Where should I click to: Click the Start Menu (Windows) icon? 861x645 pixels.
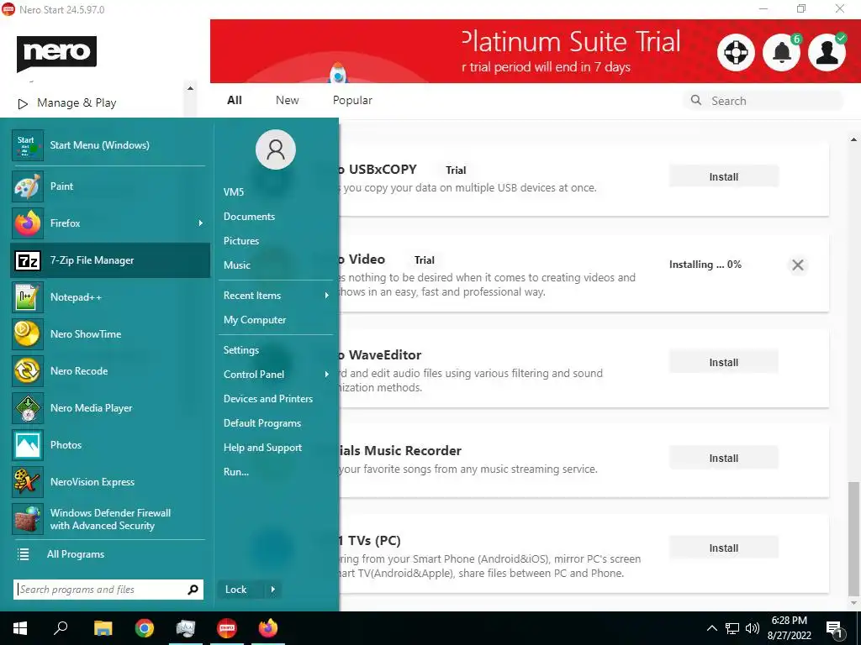pos(28,145)
